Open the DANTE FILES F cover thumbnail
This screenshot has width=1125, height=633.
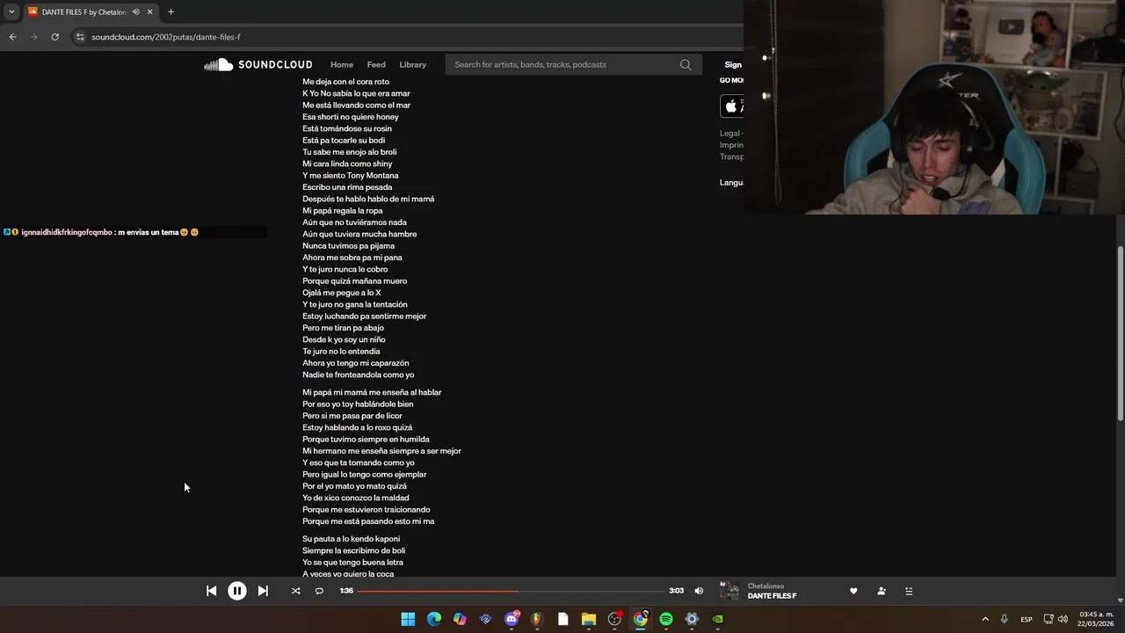(x=729, y=591)
